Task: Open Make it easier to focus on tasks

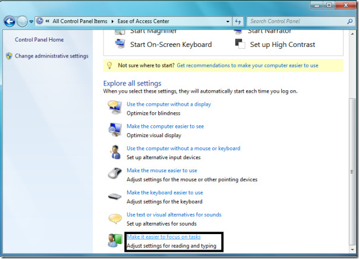Action: (163, 237)
